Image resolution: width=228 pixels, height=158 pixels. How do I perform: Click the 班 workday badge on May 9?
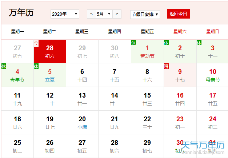click(166, 66)
